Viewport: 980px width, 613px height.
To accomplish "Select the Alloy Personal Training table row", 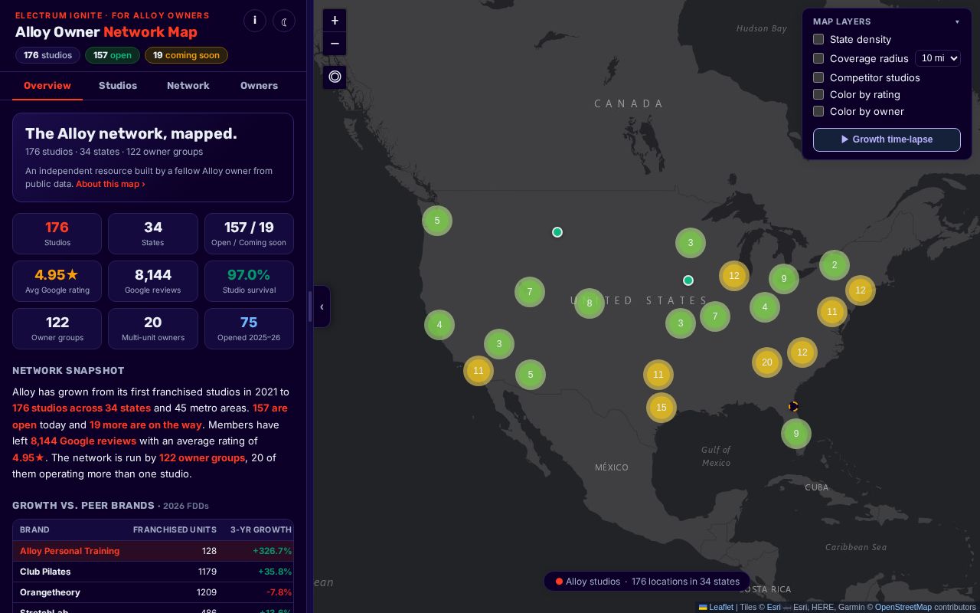I will pos(153,551).
